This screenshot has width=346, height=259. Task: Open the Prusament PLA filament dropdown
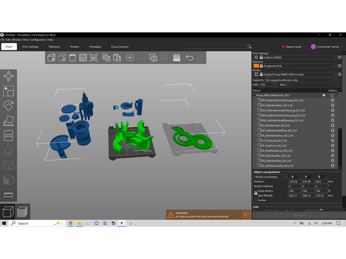(295, 66)
